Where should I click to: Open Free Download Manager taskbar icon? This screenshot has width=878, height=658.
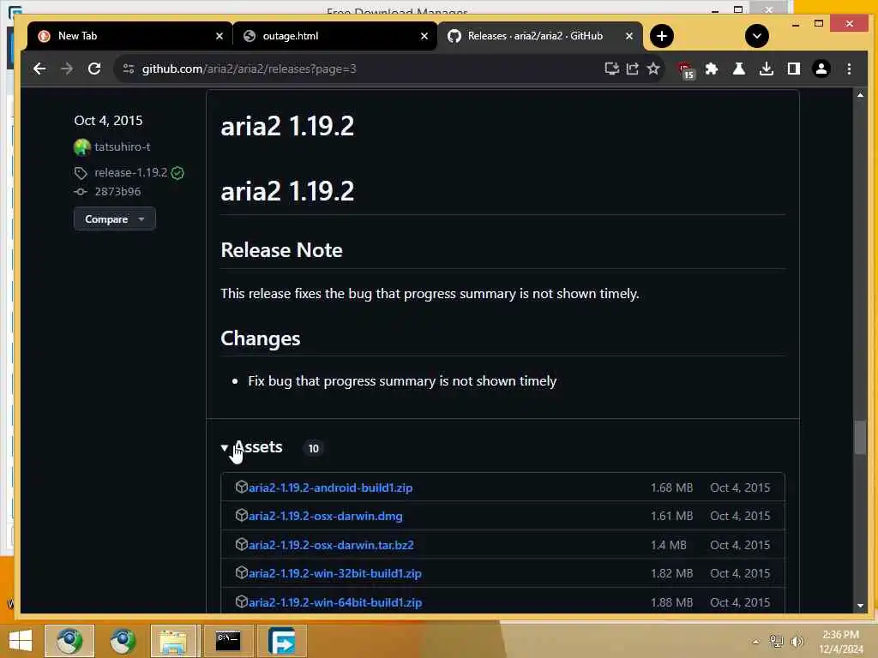pyautogui.click(x=281, y=641)
